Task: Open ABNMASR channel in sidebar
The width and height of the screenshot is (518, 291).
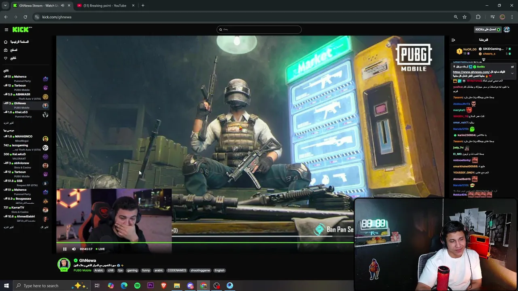Action: (x=26, y=96)
